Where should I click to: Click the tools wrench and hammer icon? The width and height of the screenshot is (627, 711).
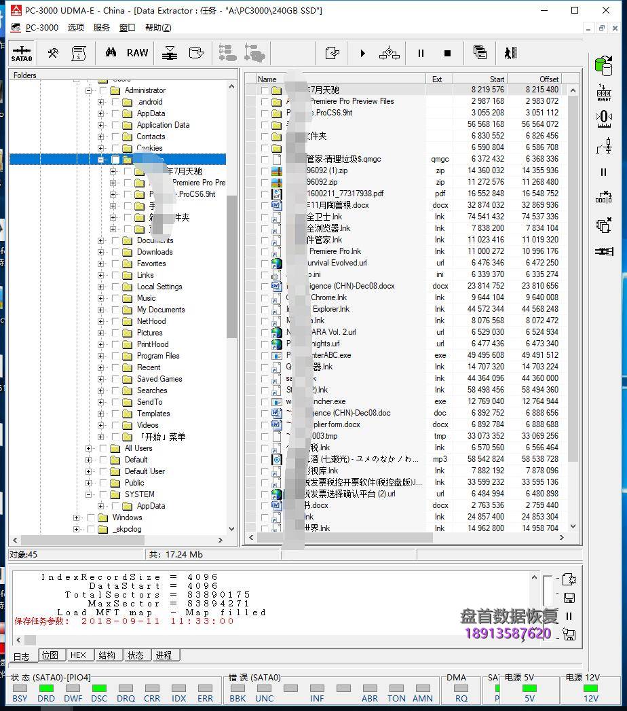[x=52, y=53]
